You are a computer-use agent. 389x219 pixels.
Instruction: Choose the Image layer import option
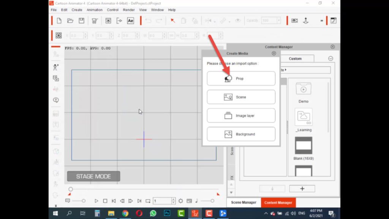coord(241,116)
